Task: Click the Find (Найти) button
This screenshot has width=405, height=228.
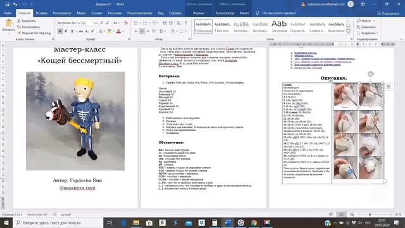Action: pyautogui.click(x=364, y=21)
